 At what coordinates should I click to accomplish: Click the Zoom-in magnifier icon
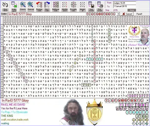tap(23, 4)
